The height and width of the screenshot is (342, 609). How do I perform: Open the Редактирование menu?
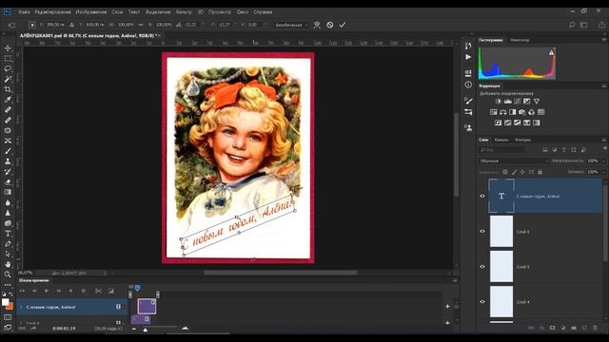(53, 12)
